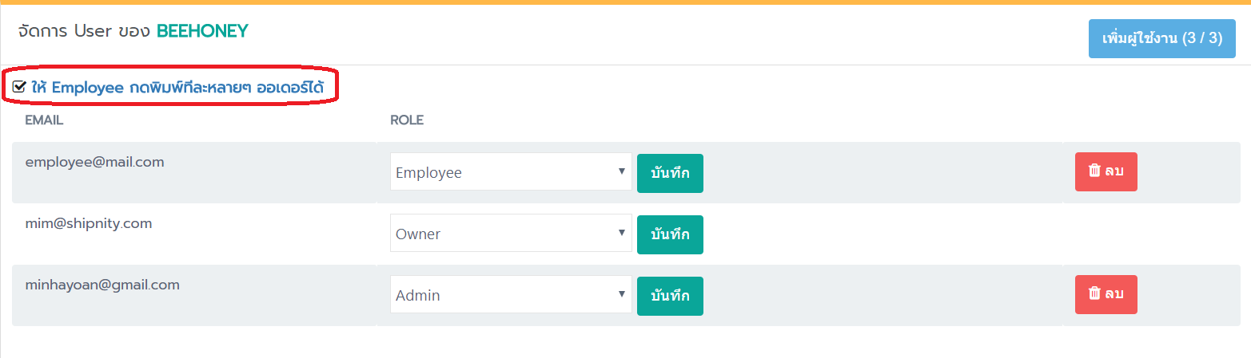Click the BEEHONEY shop name in heading
Screen dimensions: 1251x358
point(202,31)
